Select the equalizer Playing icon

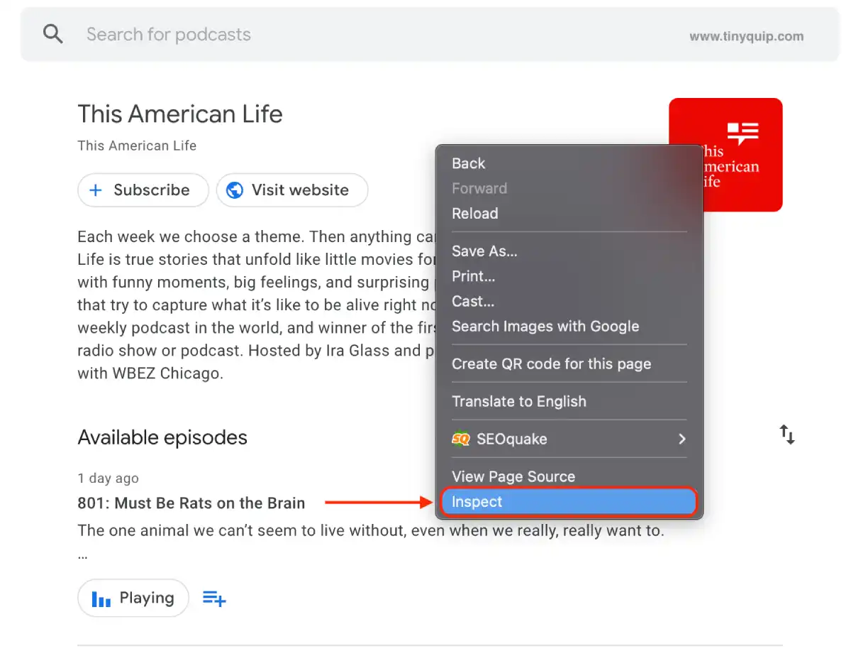tap(101, 598)
